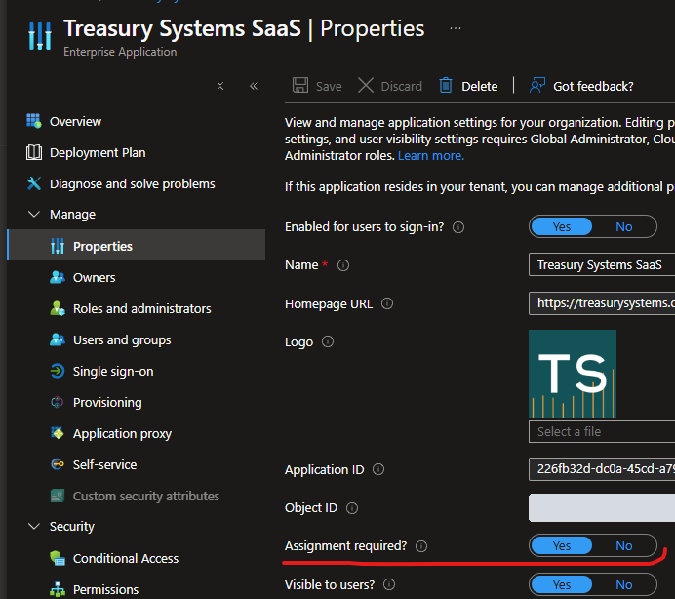This screenshot has height=599, width=675.
Task: Follow the Learn more link
Action: [x=431, y=155]
